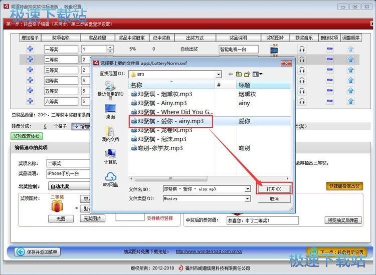Move 二等奖 up with the arrow icon
The image size is (376, 275).
point(351,59)
